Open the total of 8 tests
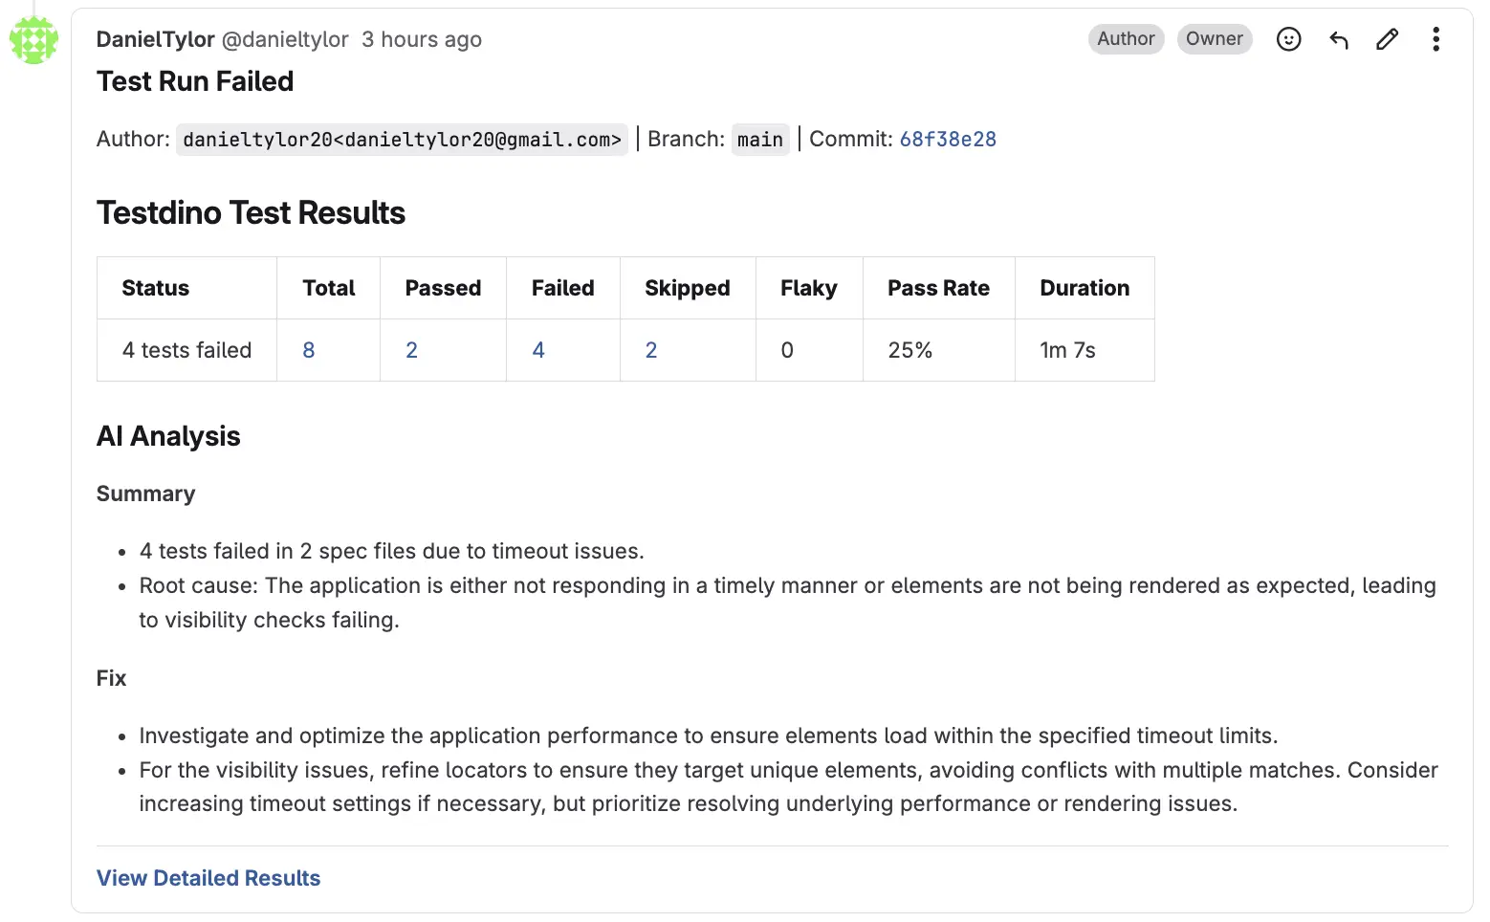This screenshot has height=922, width=1490. [308, 350]
